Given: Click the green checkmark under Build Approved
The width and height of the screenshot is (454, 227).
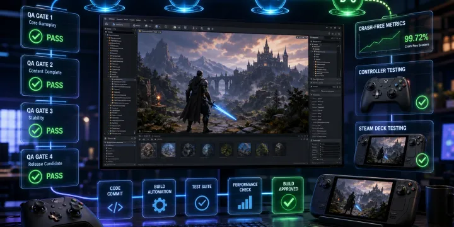Looking at the screenshot, I should pyautogui.click(x=288, y=202).
